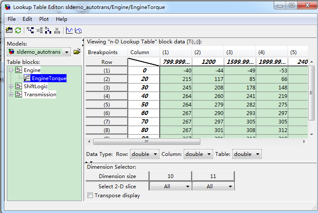
Task: Open the second Select 2-D slice dropdown
Action: pos(213,186)
